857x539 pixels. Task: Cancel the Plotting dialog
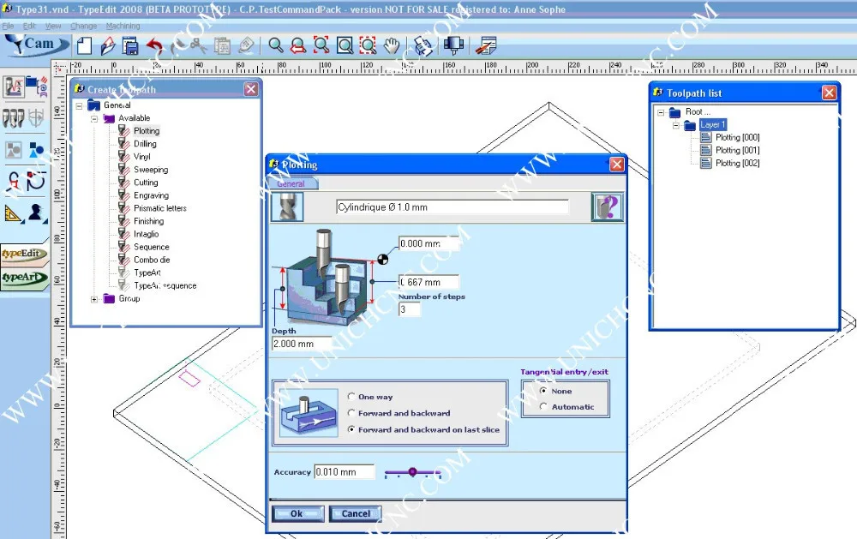click(356, 513)
